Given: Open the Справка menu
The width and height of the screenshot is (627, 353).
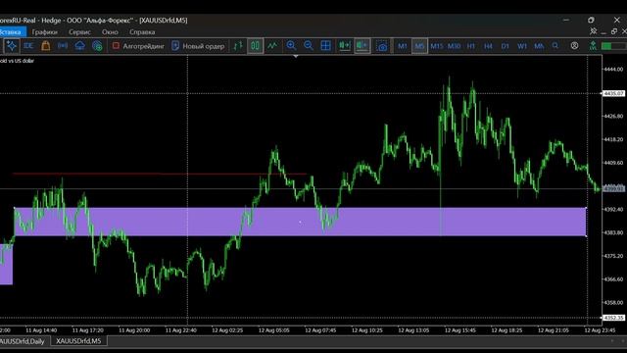Looking at the screenshot, I should point(142,32).
